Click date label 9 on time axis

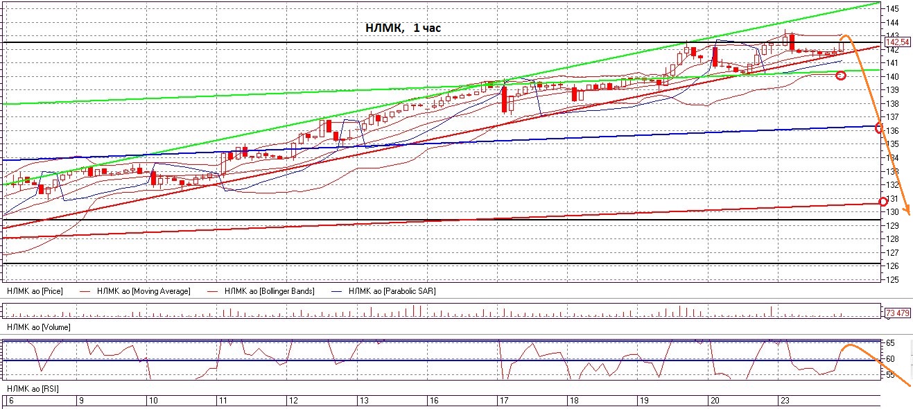coord(80,401)
